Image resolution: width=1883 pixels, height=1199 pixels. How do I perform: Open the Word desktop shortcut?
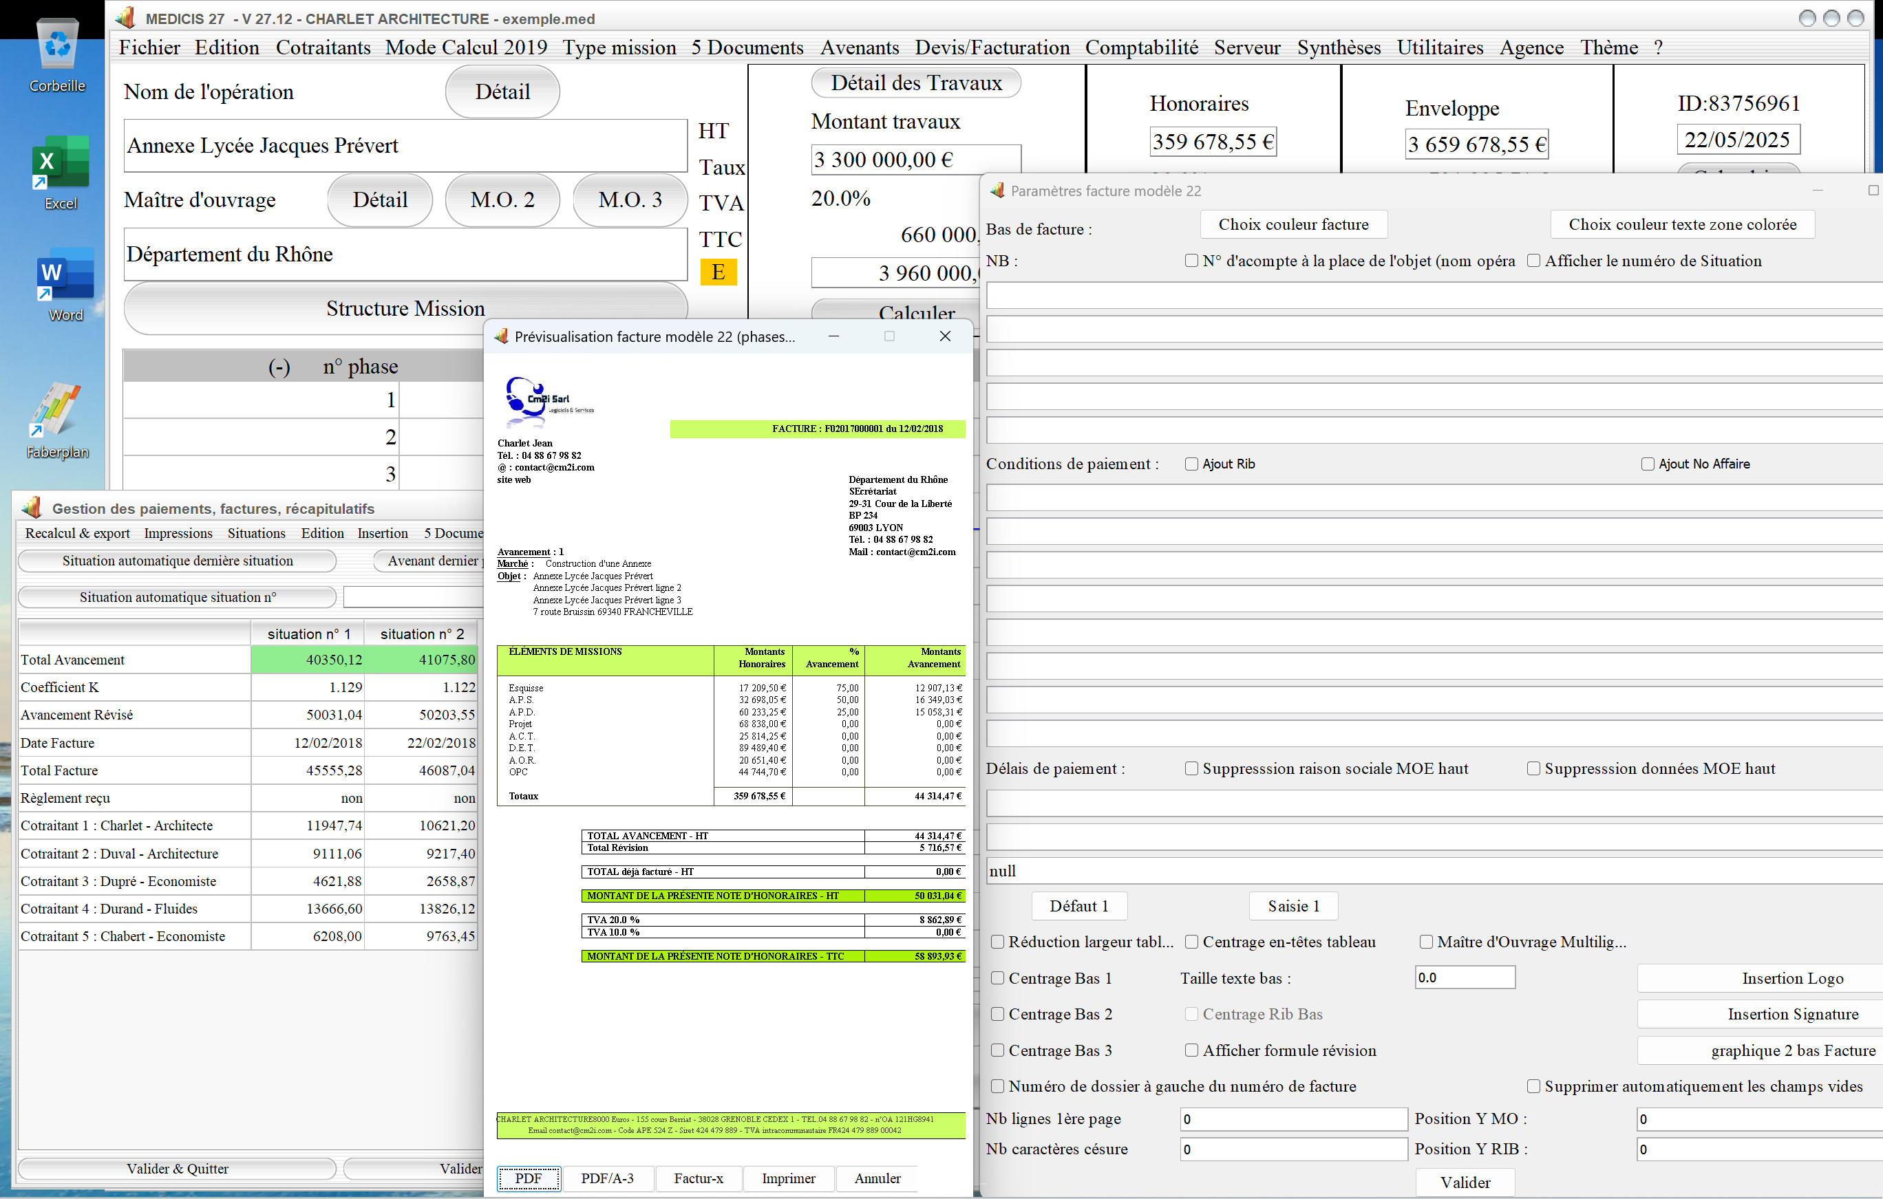pos(65,285)
